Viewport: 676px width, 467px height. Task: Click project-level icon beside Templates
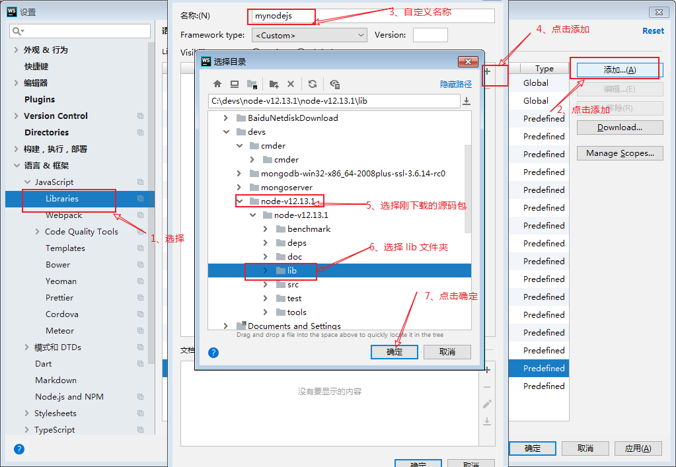point(141,248)
